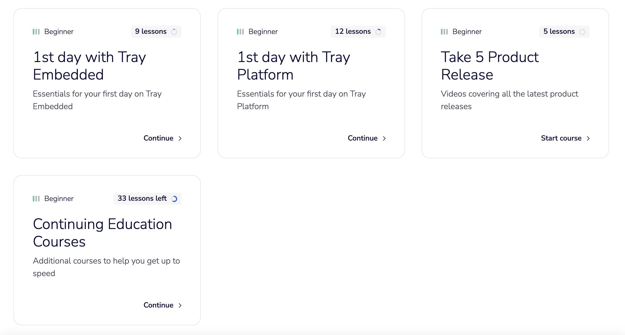Viewport: 625px width, 335px height.
Task: Continue the 1st day with Tray Platform course
Action: coord(363,138)
